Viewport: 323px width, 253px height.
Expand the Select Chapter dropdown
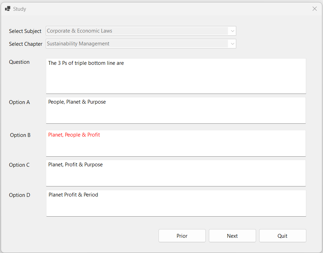tap(232, 44)
